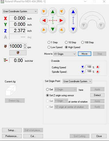Raise the spindle with the blue Z up arrow
This screenshot has height=141, width=109.
[x=73, y=12]
